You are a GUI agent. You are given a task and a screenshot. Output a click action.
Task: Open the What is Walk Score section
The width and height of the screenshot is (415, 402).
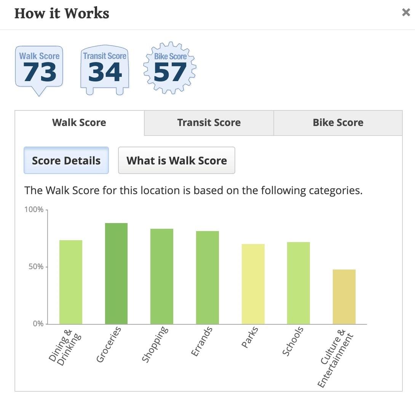pos(177,160)
